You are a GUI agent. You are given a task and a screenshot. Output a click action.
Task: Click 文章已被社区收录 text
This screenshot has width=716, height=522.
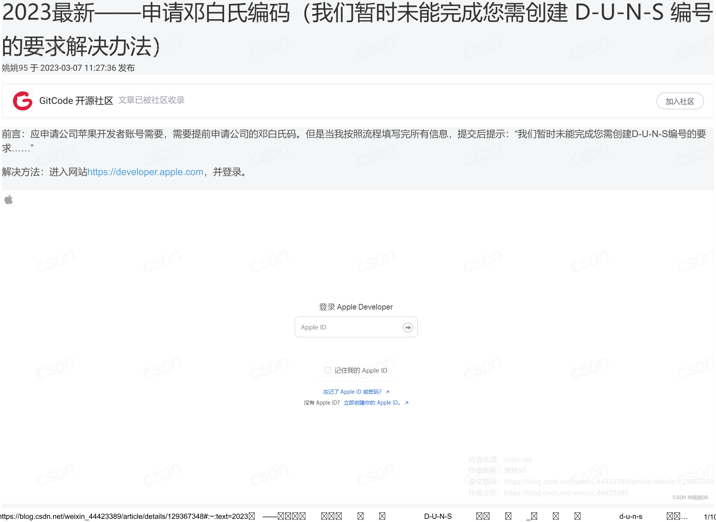(x=151, y=100)
